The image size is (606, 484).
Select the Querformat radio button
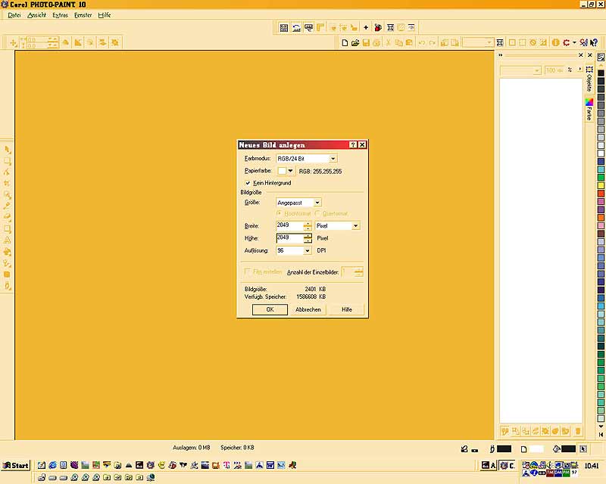[317, 213]
